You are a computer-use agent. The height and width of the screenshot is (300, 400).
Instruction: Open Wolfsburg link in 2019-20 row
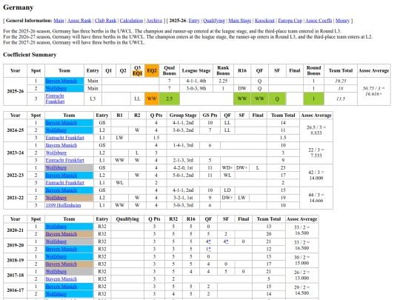[x=56, y=241]
